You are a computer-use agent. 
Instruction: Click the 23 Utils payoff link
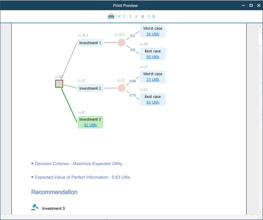(153, 79)
